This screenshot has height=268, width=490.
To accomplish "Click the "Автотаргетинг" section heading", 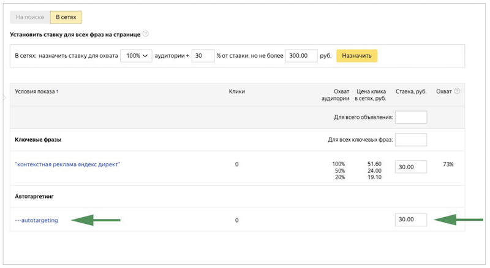I will coord(34,196).
